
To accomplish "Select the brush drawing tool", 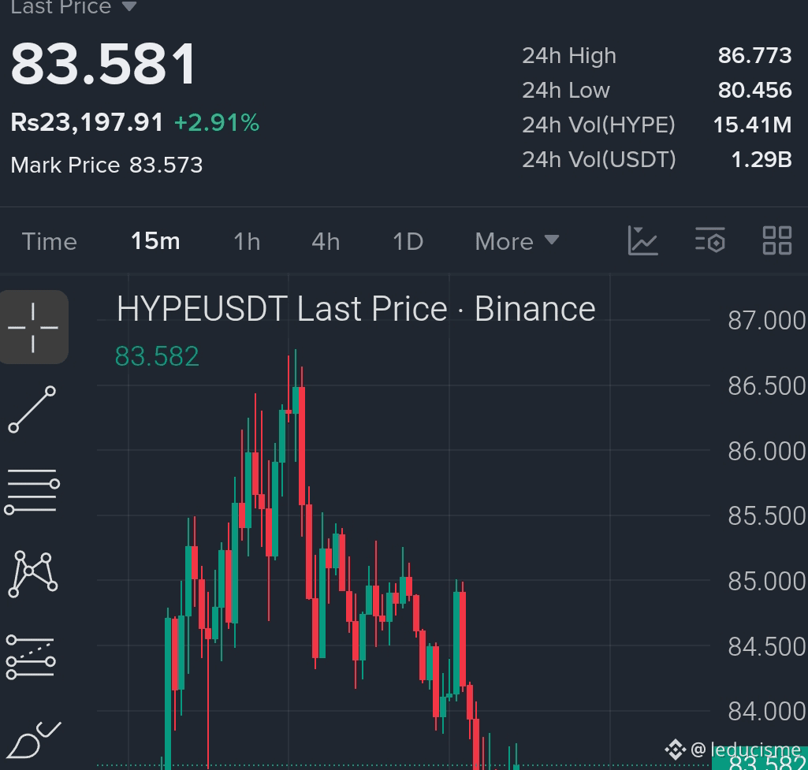I will coord(34,739).
